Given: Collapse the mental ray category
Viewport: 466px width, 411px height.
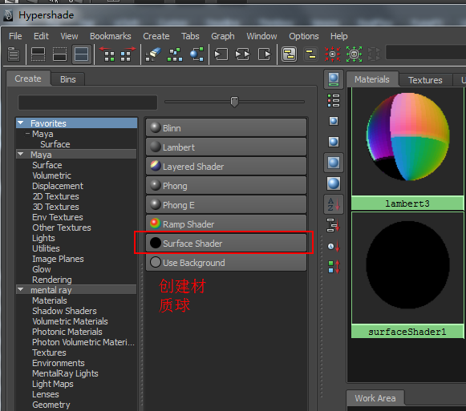Looking at the screenshot, I should [x=21, y=289].
